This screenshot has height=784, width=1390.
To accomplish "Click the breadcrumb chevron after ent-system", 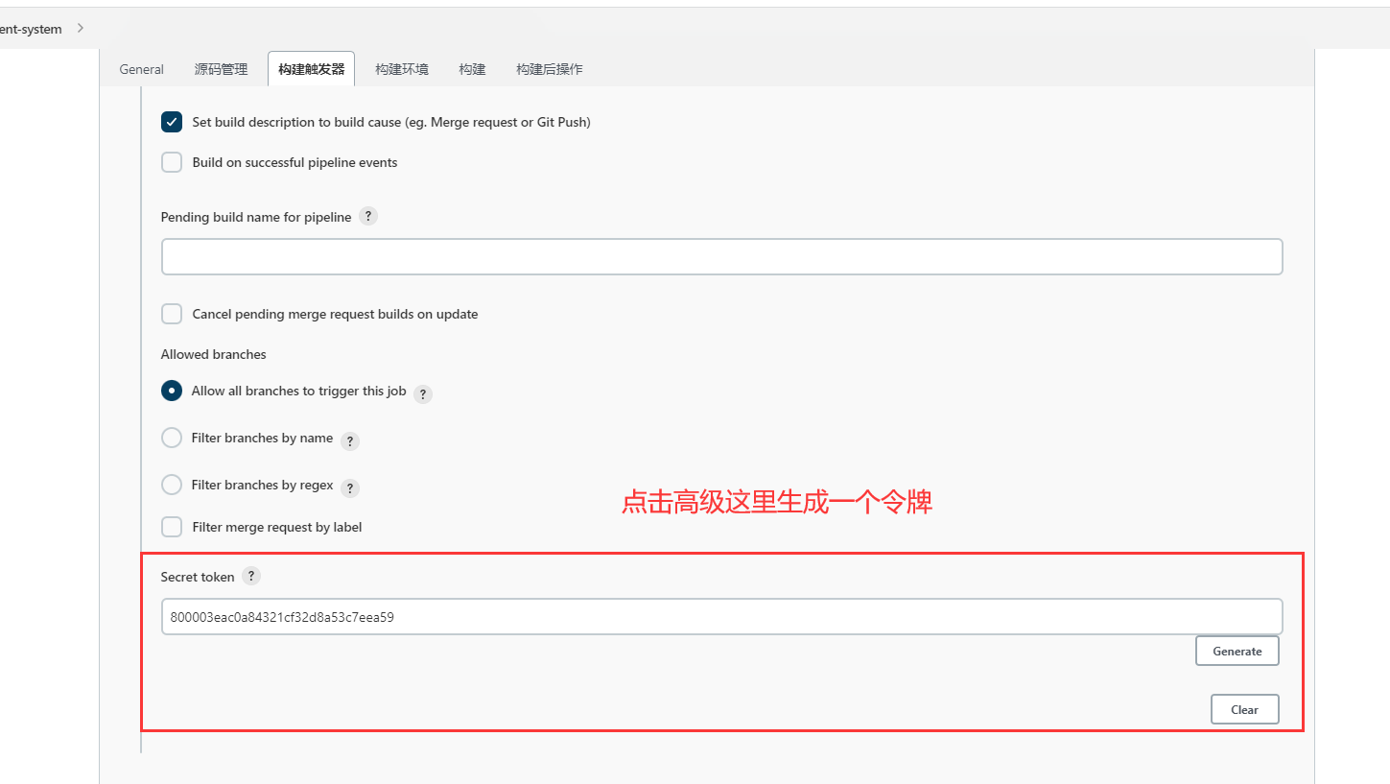I will tap(80, 29).
